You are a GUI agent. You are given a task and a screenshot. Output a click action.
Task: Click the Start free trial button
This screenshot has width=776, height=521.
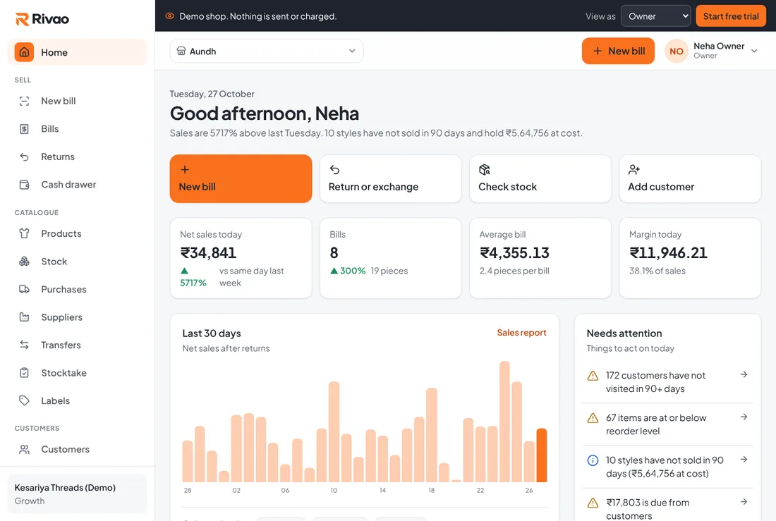[x=731, y=16]
